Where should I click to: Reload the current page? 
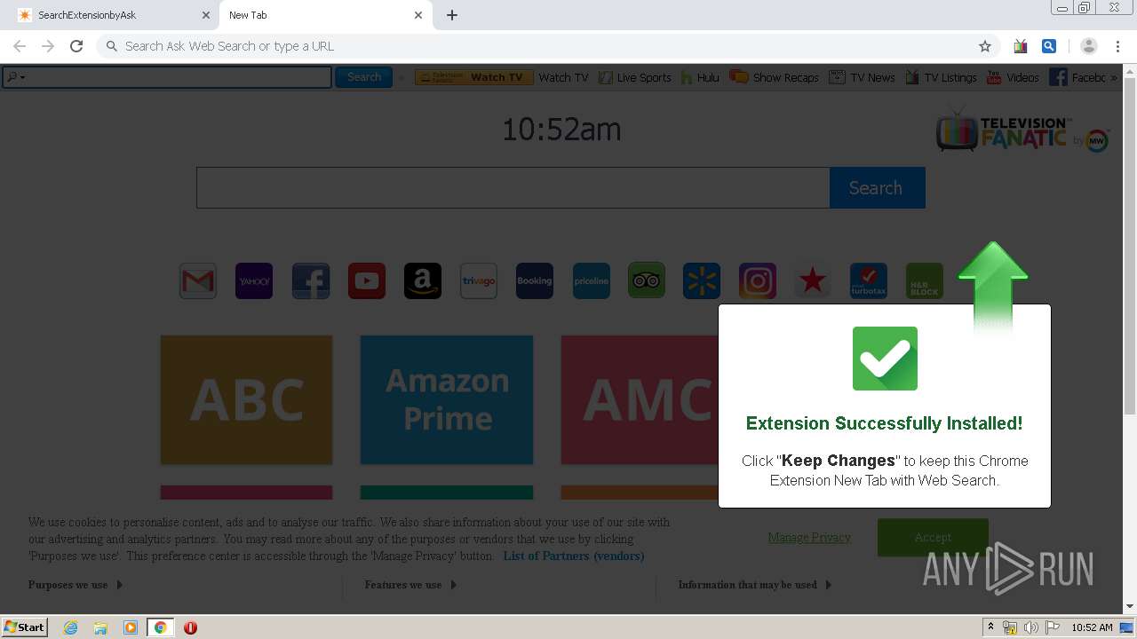tap(76, 46)
